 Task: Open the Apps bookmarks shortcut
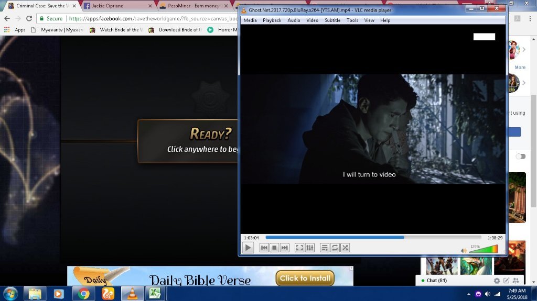15,30
